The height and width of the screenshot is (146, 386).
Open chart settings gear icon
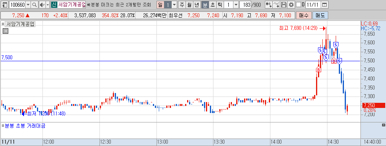pos(291,5)
